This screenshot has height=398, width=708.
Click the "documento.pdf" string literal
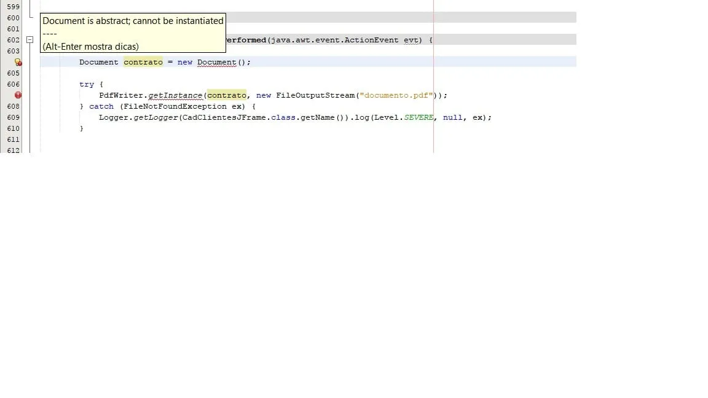click(x=396, y=95)
